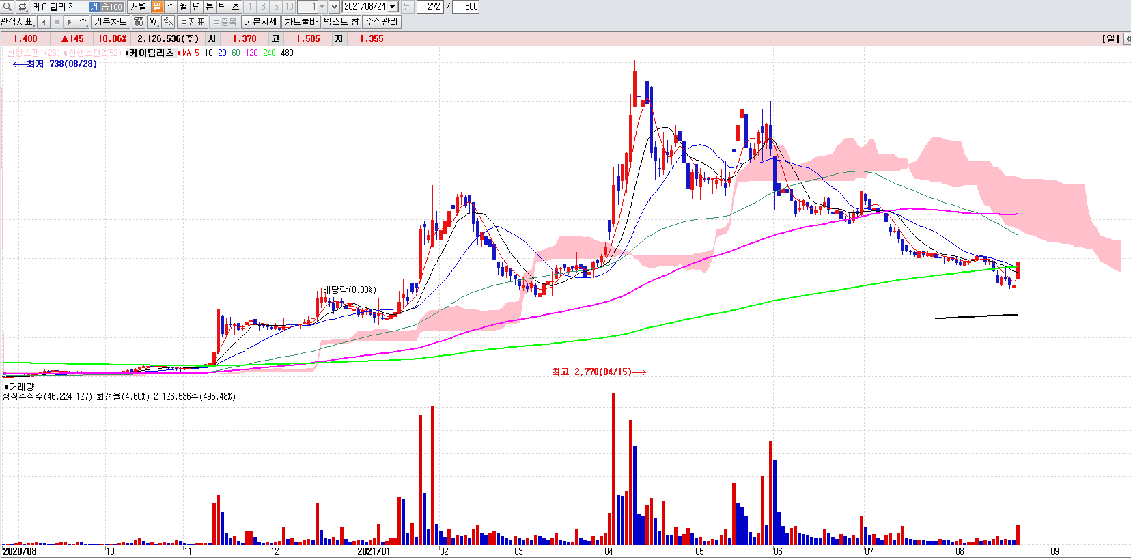This screenshot has height=558, width=1131.
Task: Click the '[일]' period indicator label
Action: point(1111,39)
